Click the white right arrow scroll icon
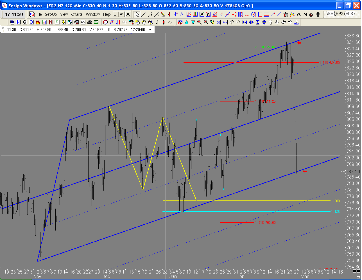This screenshot has height=280, width=362. point(290,22)
